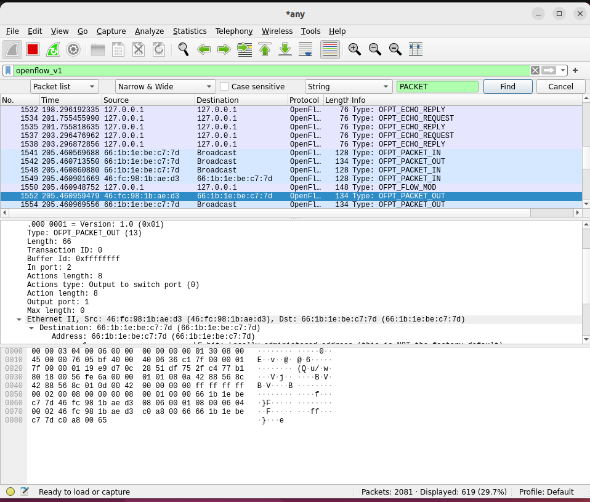Click hex dump row offset 0040
The image size is (590, 502).
[x=14, y=386]
